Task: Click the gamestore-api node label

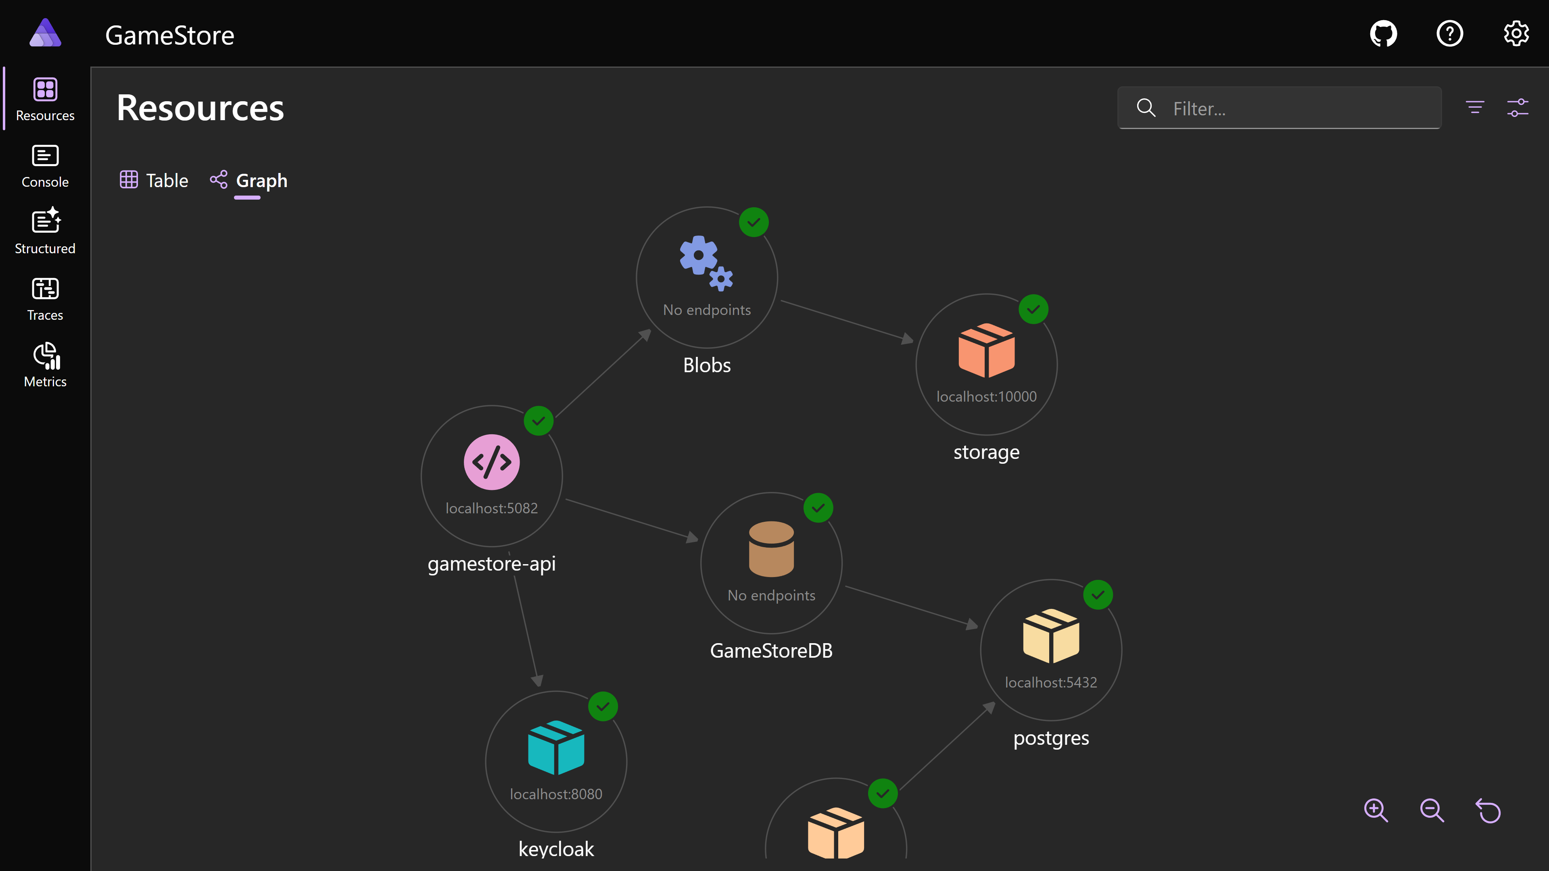Action: click(x=492, y=565)
